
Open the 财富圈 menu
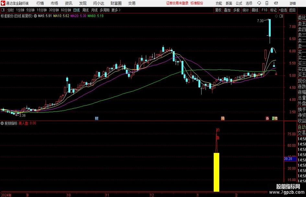click(x=116, y=3)
